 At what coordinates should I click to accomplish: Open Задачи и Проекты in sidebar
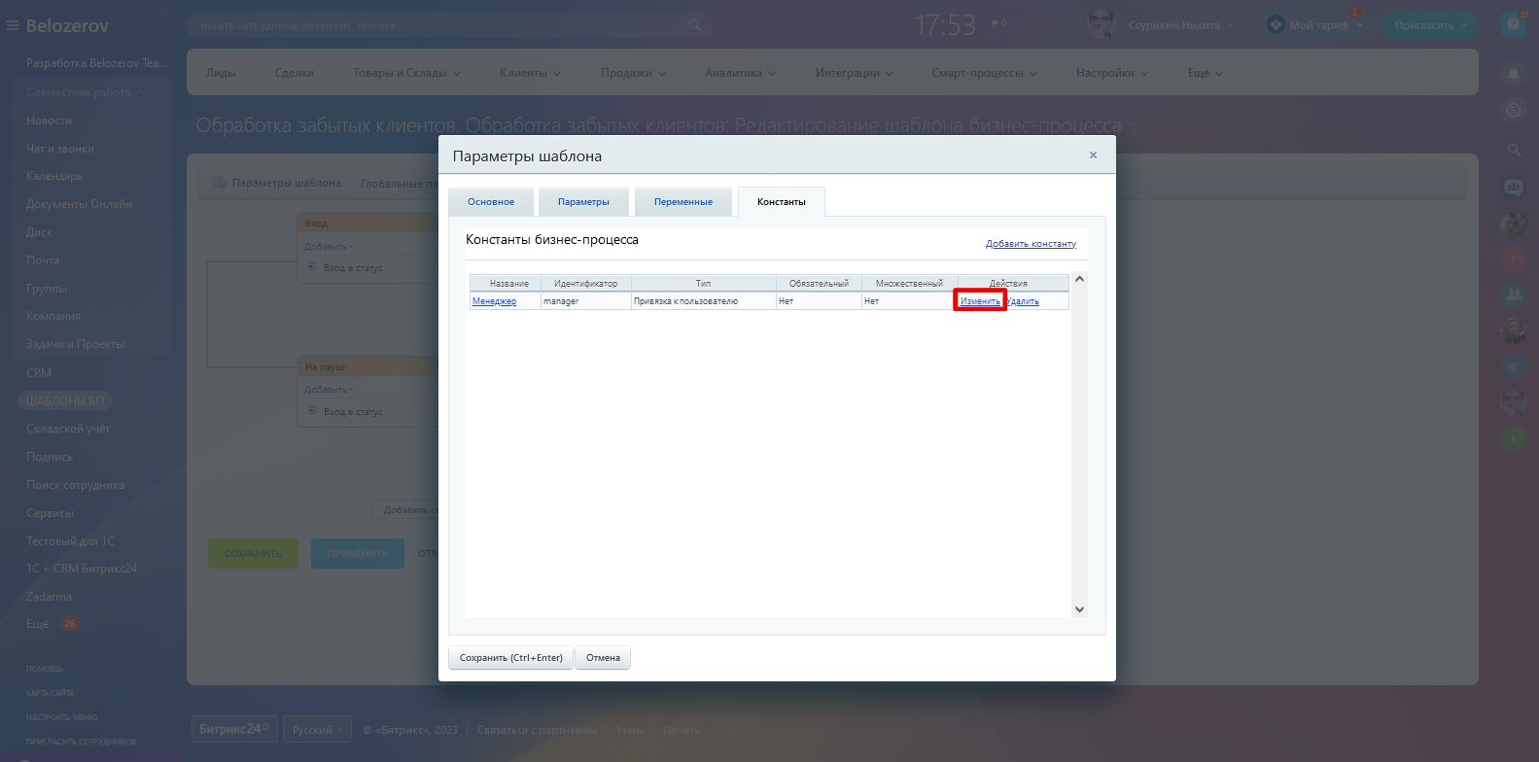(x=75, y=344)
